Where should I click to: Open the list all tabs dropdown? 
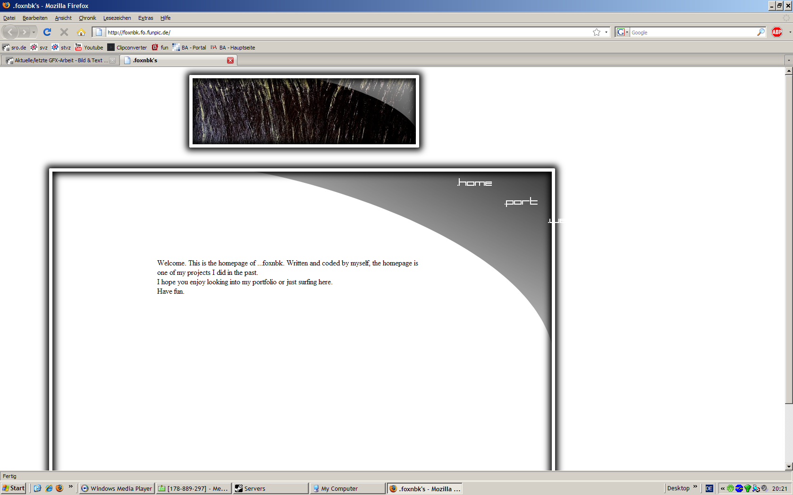(x=788, y=60)
